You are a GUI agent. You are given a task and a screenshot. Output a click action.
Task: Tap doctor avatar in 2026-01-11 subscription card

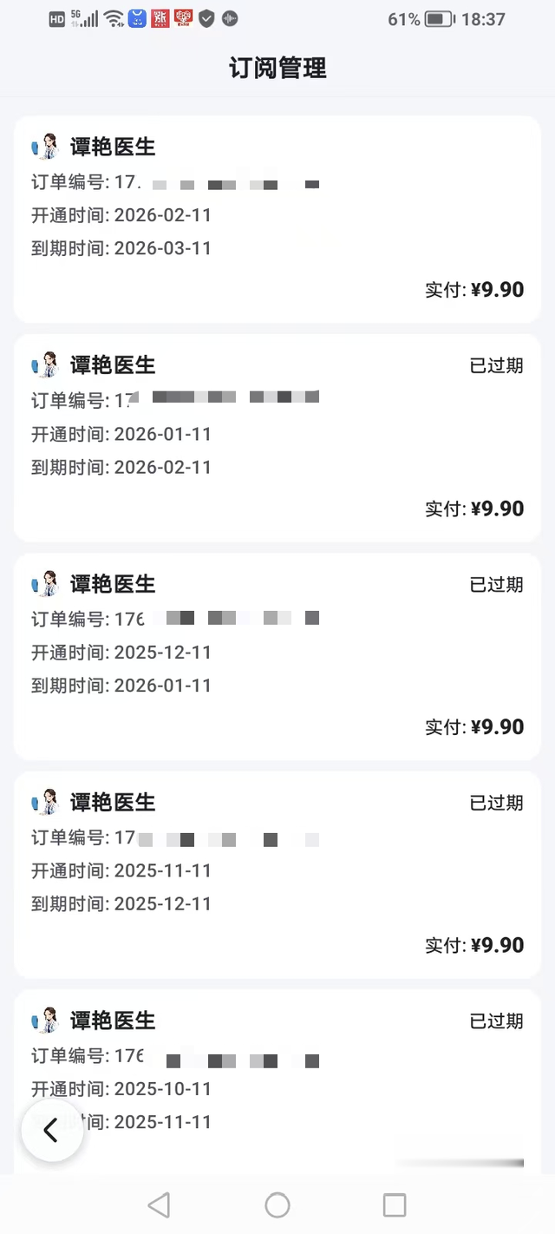[x=45, y=365]
